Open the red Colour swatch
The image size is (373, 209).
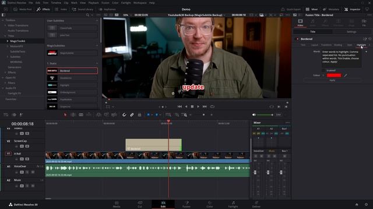click(334, 75)
